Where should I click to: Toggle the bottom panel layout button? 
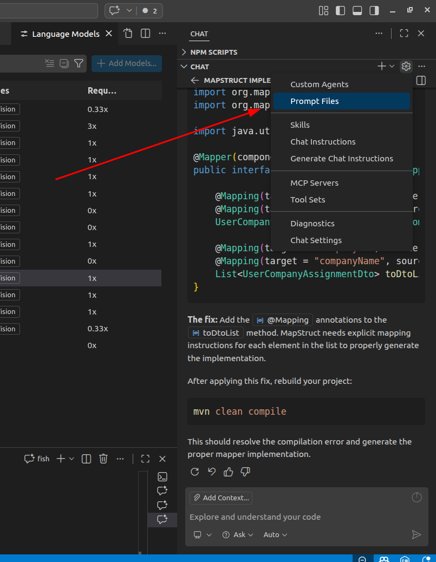[357, 10]
